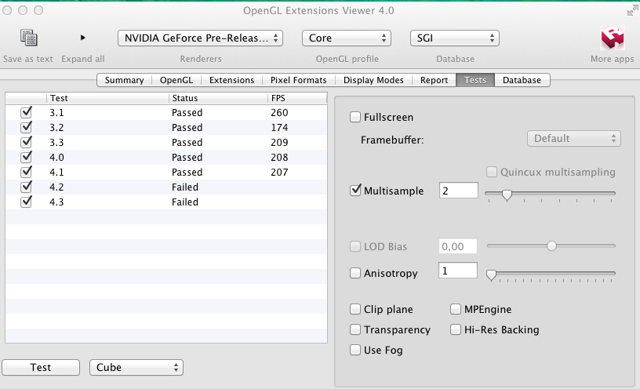The width and height of the screenshot is (640, 389).
Task: Open the More apps icon
Action: click(x=613, y=38)
